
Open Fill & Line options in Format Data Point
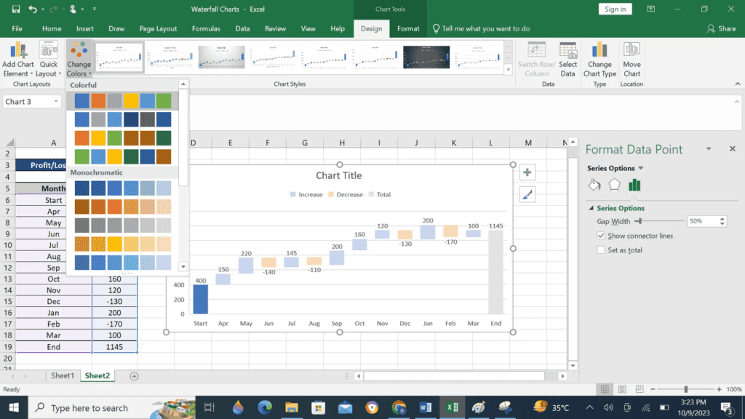594,185
